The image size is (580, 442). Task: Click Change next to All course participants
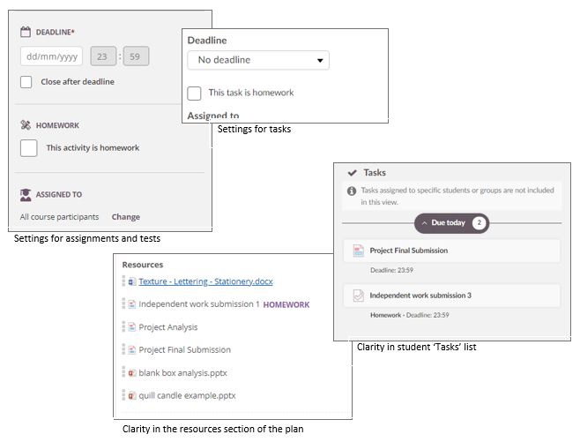point(125,217)
